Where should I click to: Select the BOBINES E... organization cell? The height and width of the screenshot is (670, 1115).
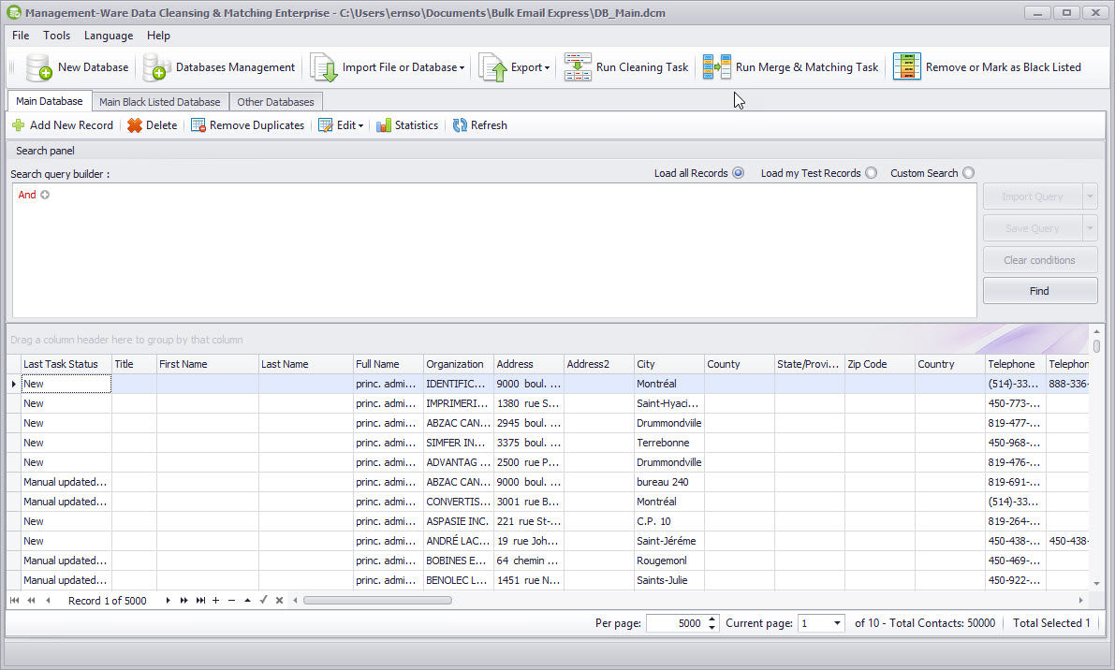point(458,561)
